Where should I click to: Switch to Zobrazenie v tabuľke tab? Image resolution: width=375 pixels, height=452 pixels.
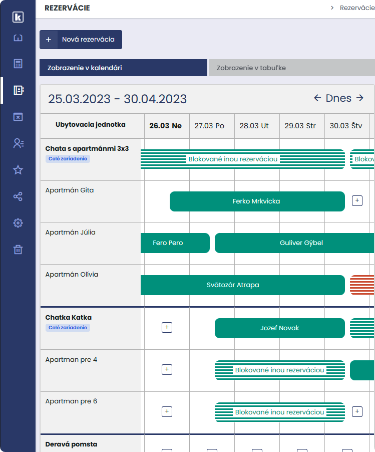coord(292,68)
